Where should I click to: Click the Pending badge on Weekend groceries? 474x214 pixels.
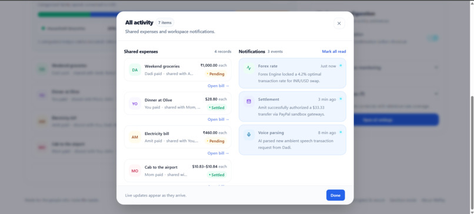pos(216,74)
